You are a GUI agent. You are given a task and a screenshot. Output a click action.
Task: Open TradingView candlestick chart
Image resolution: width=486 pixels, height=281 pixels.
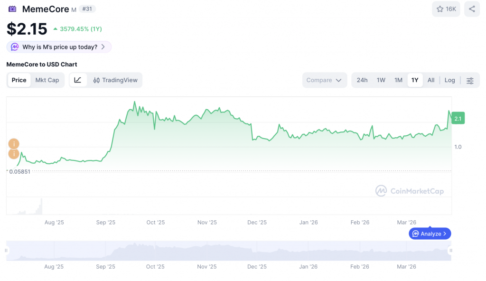coord(115,80)
